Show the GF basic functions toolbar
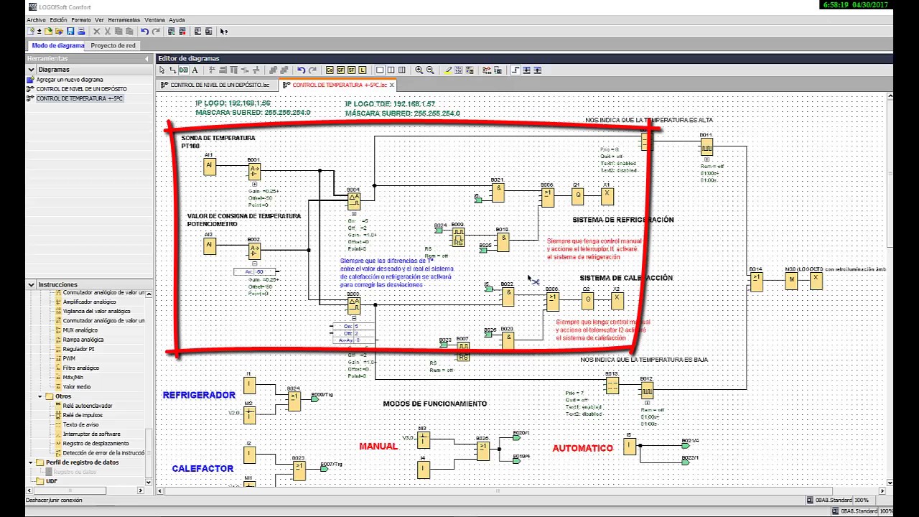 [340, 70]
